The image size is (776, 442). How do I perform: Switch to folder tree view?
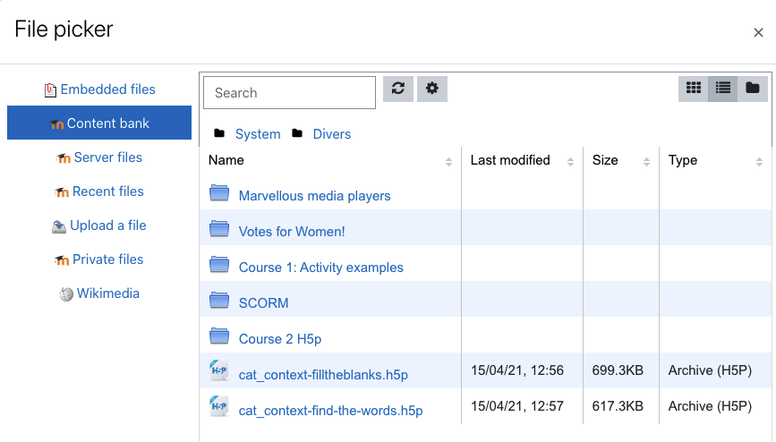(x=752, y=89)
